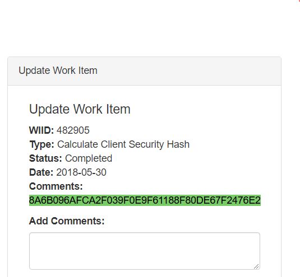The height and width of the screenshot is (277, 300).
Task: Select the date value 2018-05-30
Action: (x=81, y=172)
